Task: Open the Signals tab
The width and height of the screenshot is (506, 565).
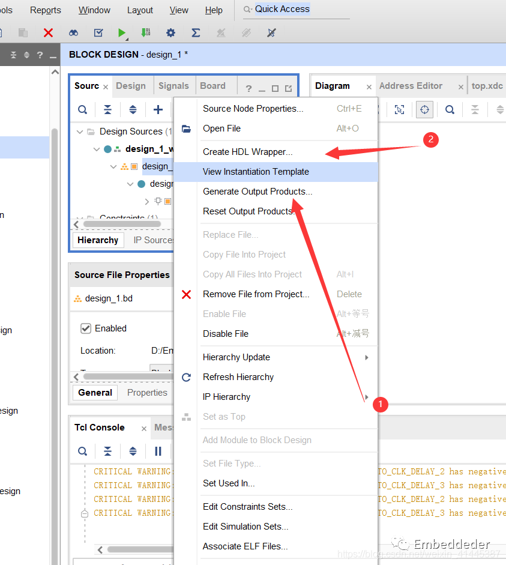Action: click(173, 86)
